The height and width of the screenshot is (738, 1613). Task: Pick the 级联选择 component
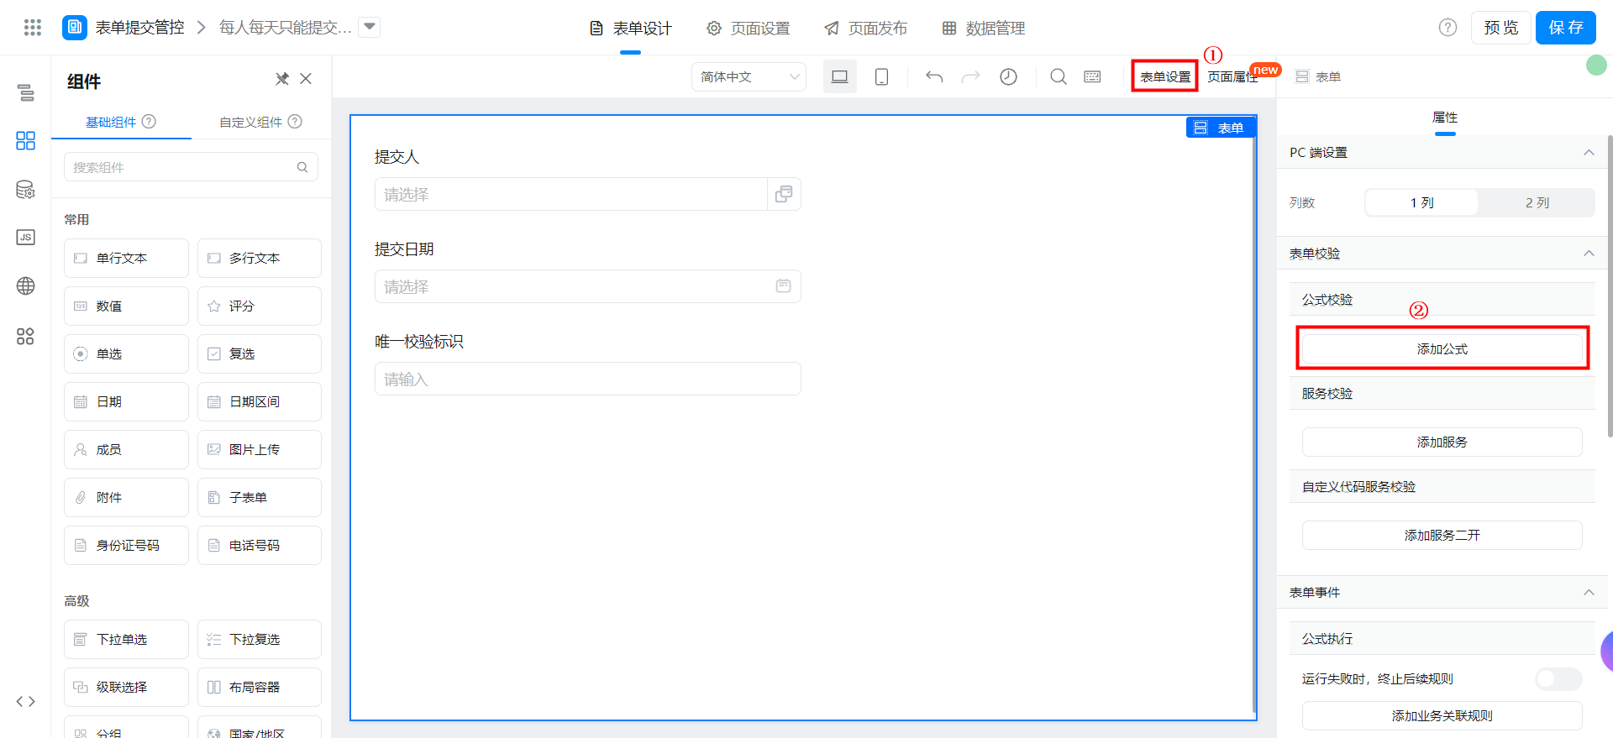tap(126, 687)
